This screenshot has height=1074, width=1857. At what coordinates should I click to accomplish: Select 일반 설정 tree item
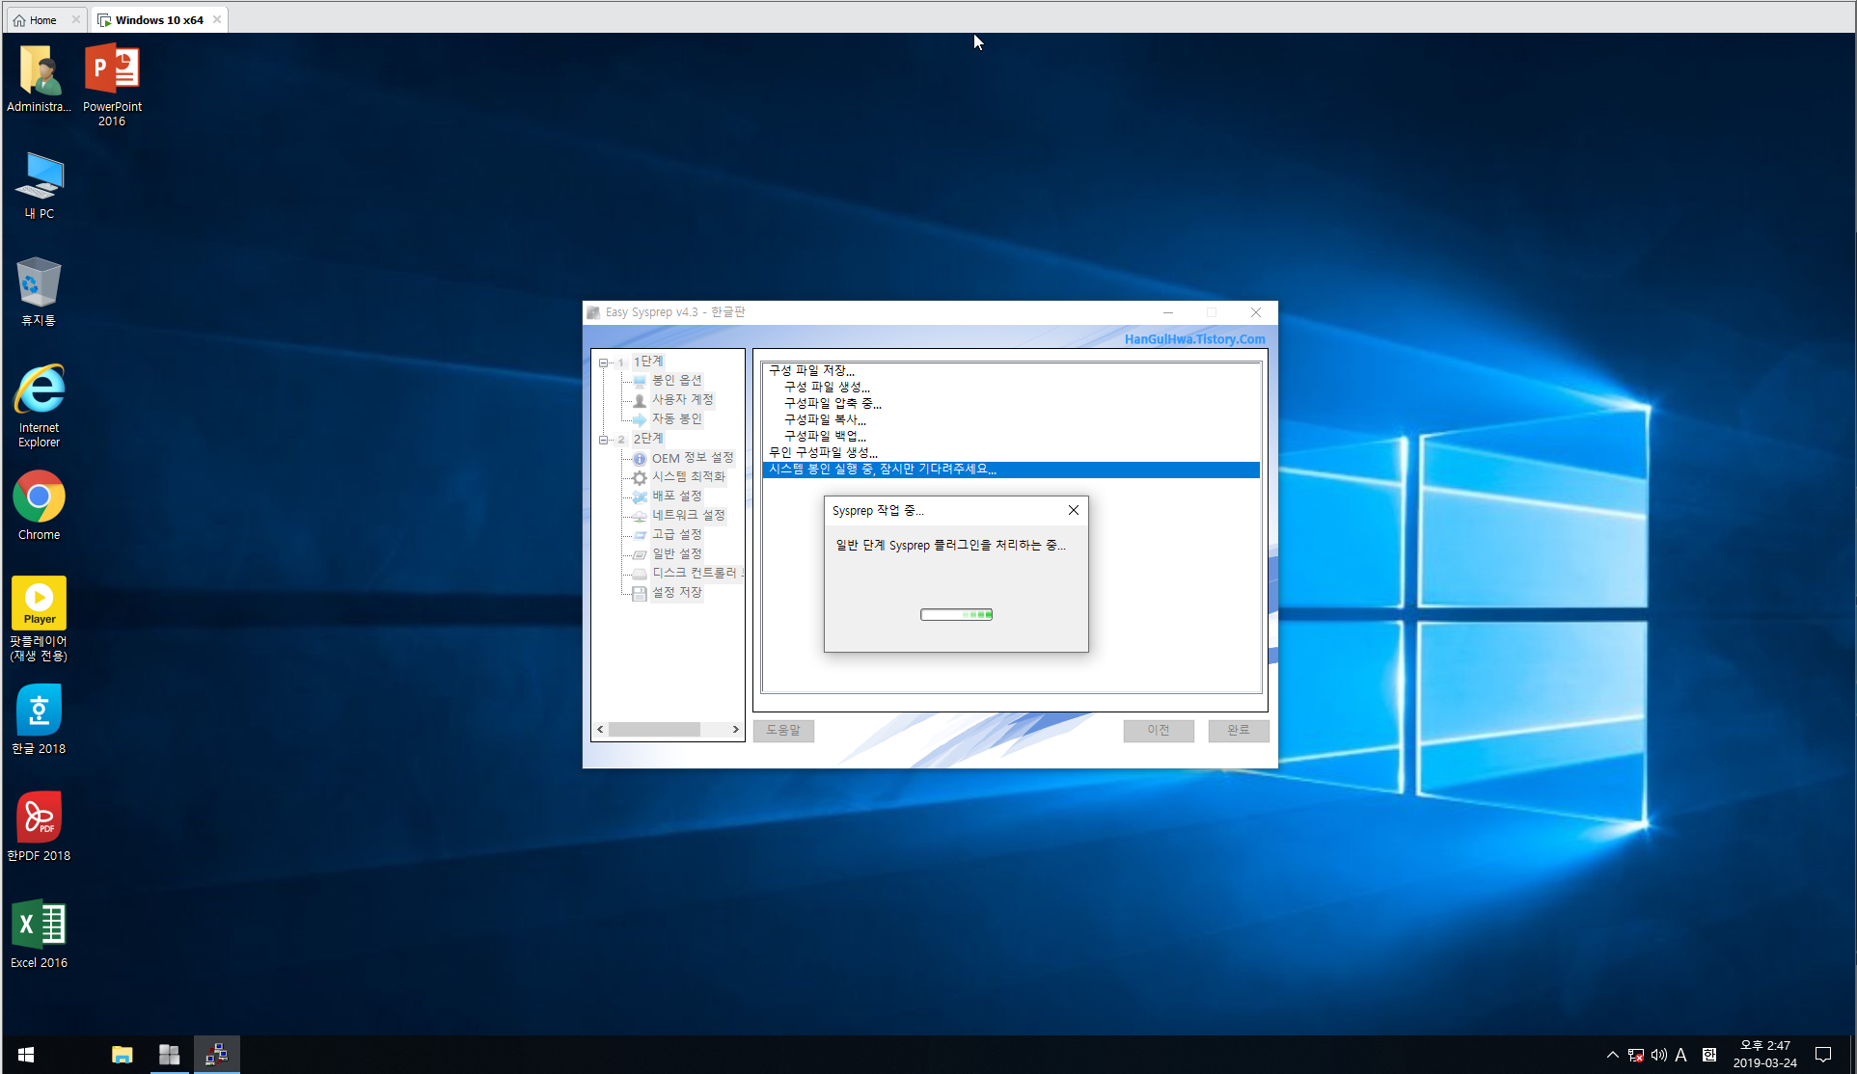click(677, 554)
